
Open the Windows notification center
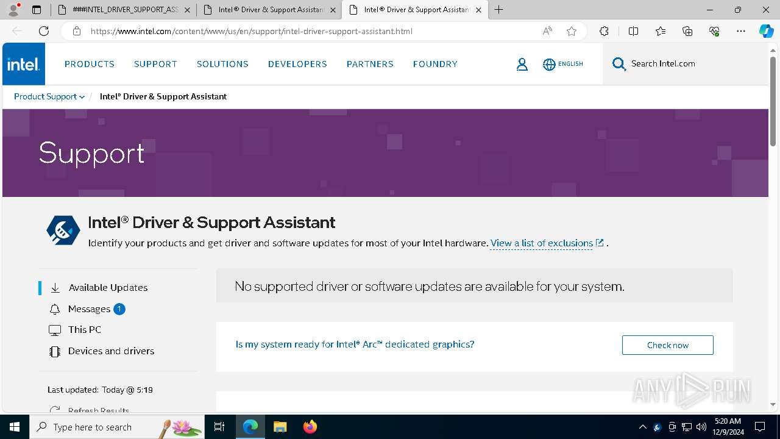[760, 427]
